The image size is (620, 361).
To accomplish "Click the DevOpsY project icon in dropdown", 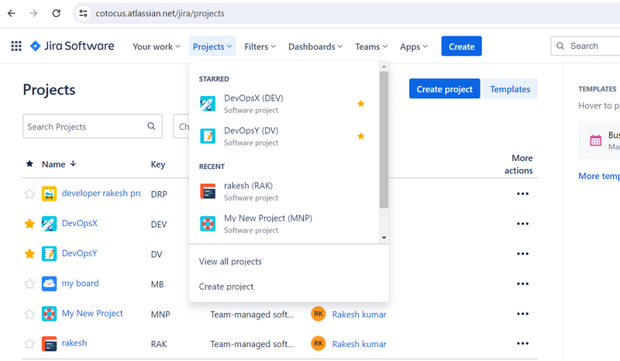I will (208, 136).
